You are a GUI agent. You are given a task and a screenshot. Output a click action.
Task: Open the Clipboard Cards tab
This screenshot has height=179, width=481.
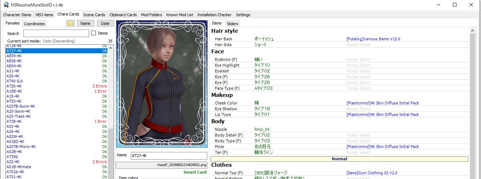123,15
